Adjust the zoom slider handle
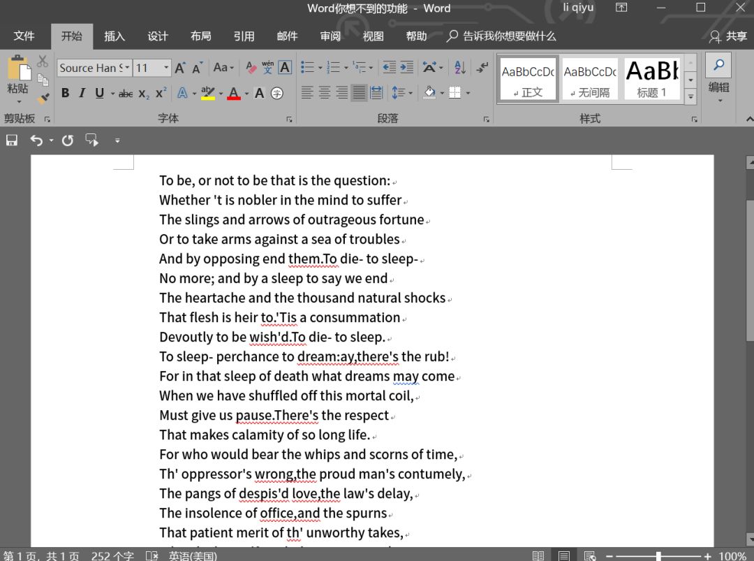The height and width of the screenshot is (561, 754). [658, 555]
